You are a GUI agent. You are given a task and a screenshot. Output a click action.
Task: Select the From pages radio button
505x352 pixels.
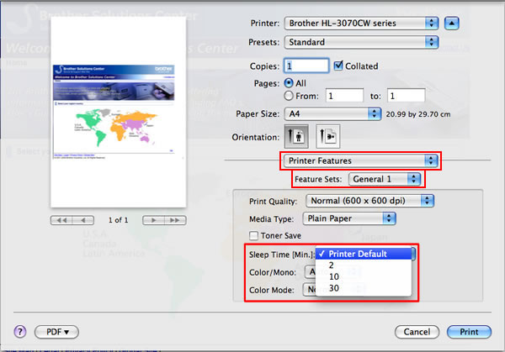(x=289, y=96)
